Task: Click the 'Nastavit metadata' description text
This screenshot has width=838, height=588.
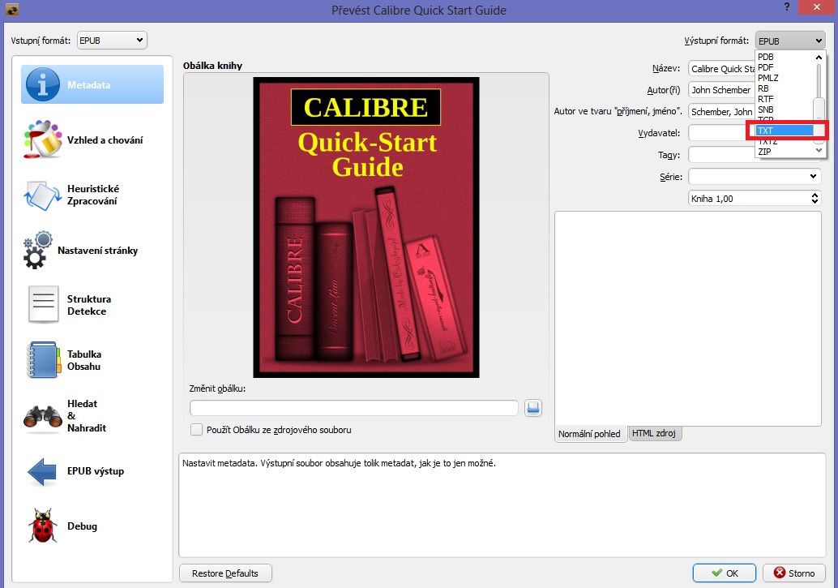Action: [x=339, y=463]
